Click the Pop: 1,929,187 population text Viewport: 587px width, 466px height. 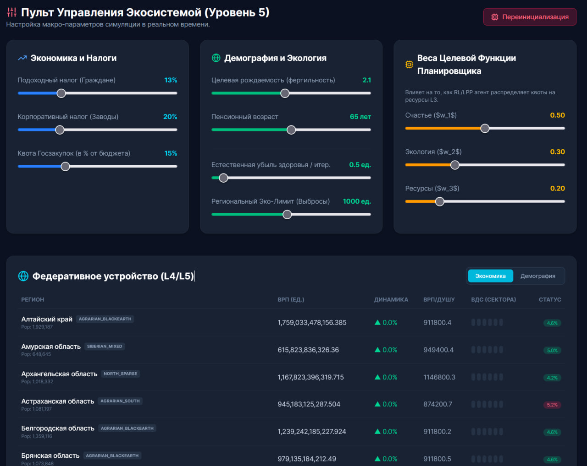[x=37, y=327]
